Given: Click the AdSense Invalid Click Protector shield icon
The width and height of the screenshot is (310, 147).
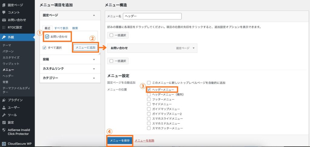Looking at the screenshot, I should (x=4, y=130).
